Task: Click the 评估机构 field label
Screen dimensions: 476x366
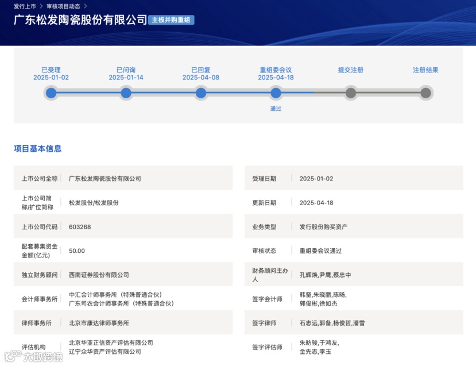Action: pos(33,347)
